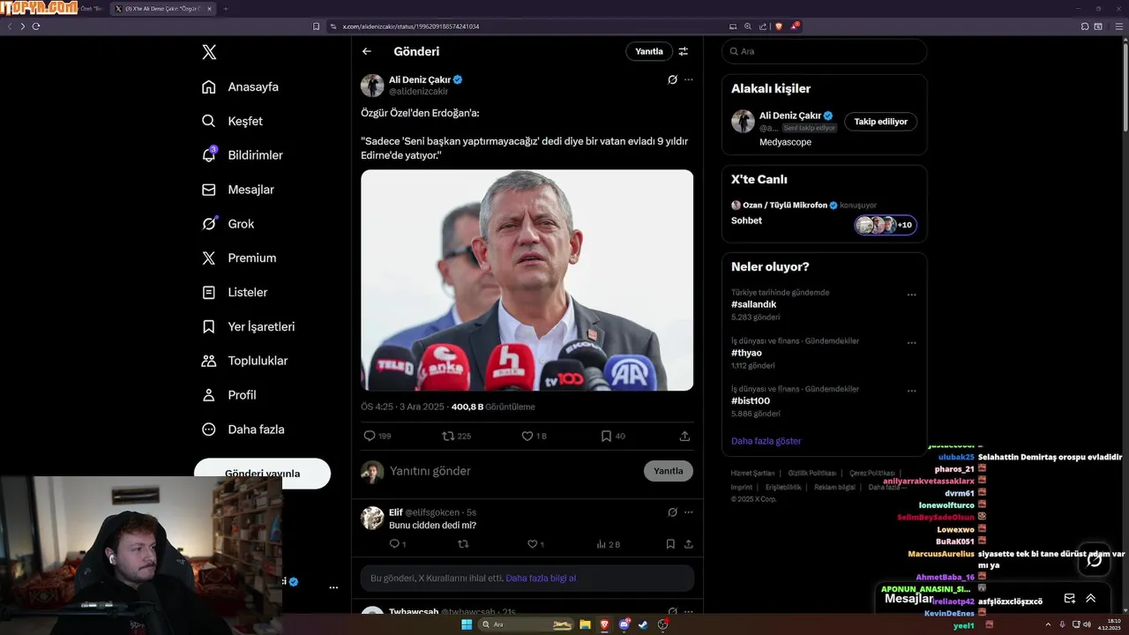This screenshot has height=635, width=1129.
Task: Open more options for #sallandık
Action: click(x=911, y=295)
